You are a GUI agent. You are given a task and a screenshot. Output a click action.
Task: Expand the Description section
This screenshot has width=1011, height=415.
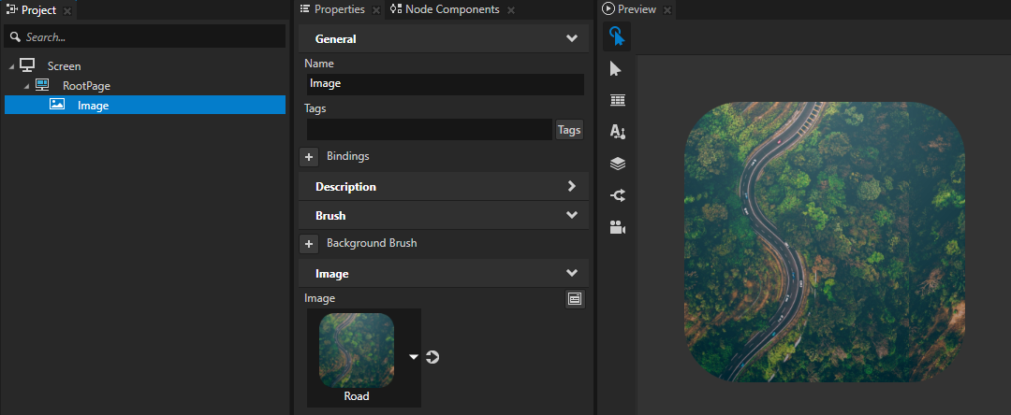point(571,186)
